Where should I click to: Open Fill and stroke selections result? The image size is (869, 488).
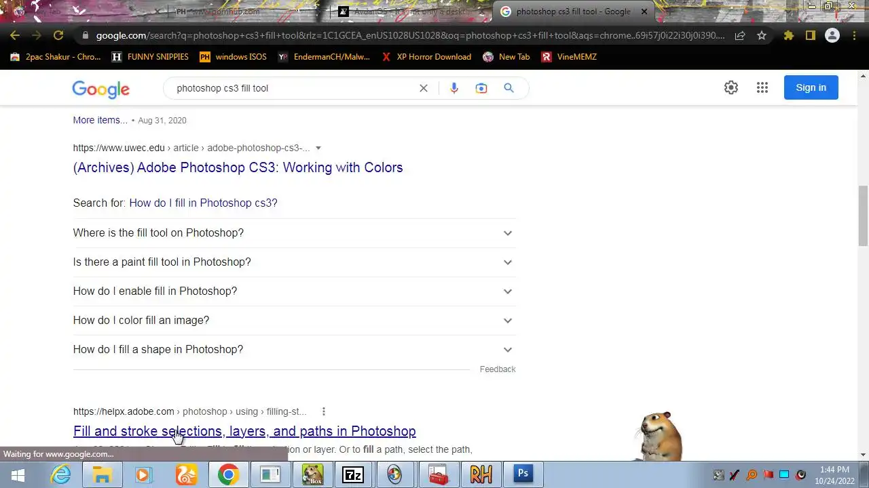coord(244,431)
